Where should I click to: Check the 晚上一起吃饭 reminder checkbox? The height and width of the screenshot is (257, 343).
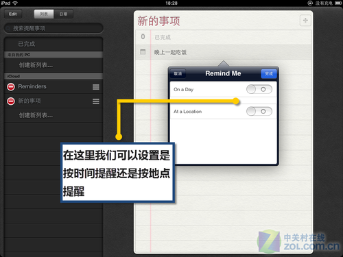pyautogui.click(x=143, y=52)
